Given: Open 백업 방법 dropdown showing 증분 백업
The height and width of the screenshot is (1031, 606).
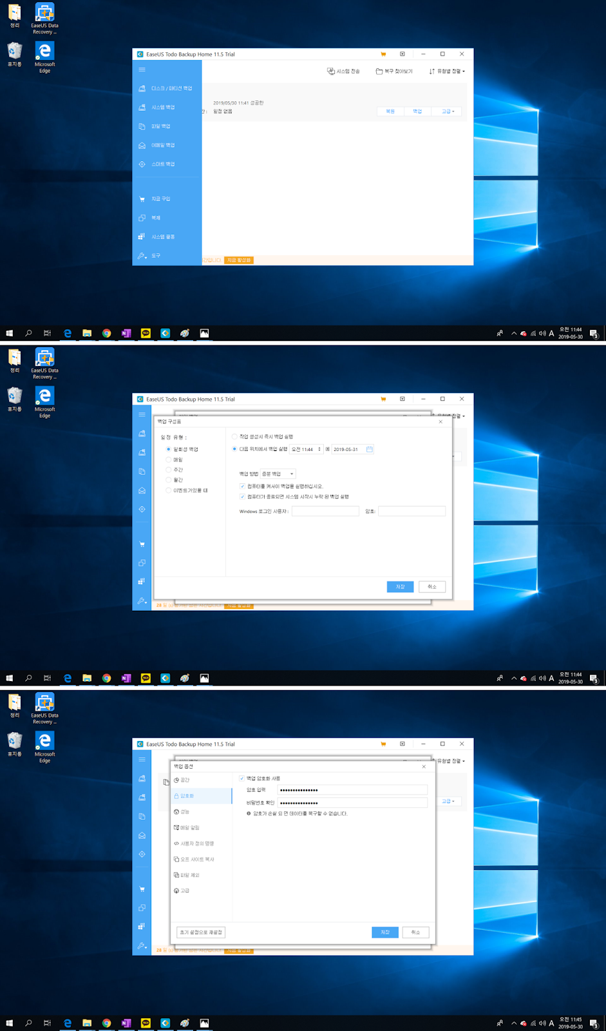Looking at the screenshot, I should pyautogui.click(x=278, y=474).
